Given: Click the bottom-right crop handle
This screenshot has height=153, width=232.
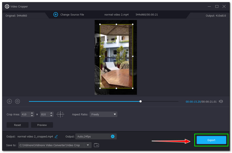Looking at the screenshot, I should coord(133,88).
